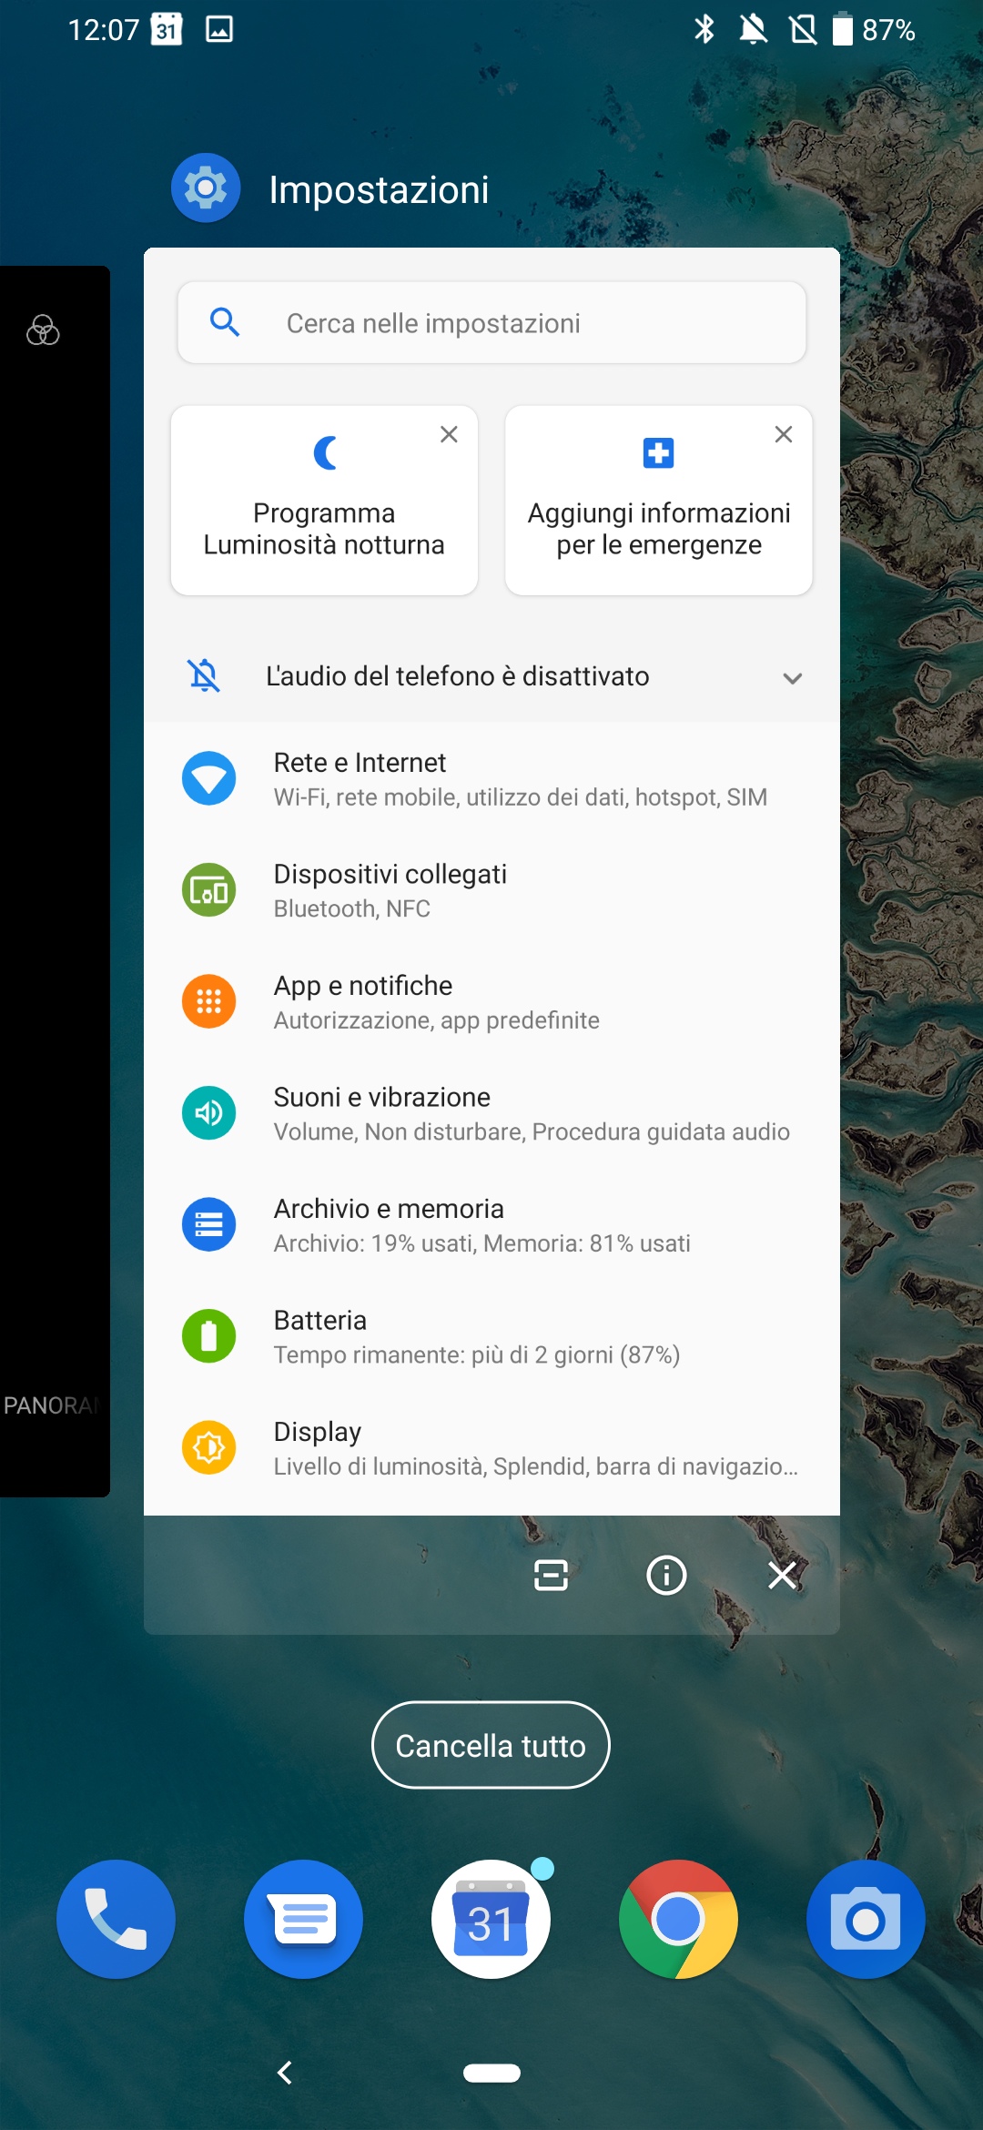Tap the no-SIM status bar icon
Image resolution: width=983 pixels, height=2130 pixels.
pos(804,30)
